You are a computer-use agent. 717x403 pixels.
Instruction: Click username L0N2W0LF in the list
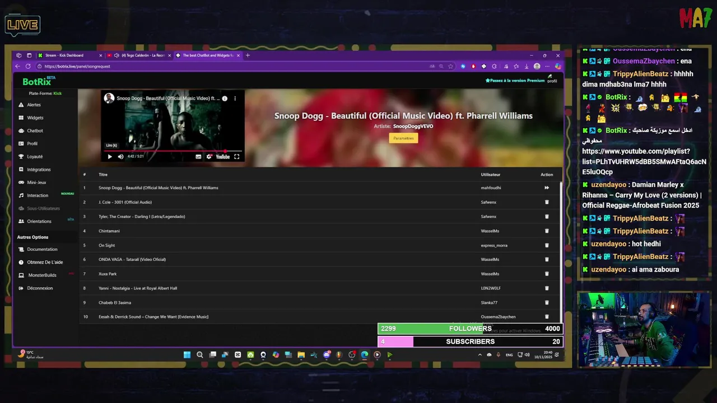click(x=491, y=288)
